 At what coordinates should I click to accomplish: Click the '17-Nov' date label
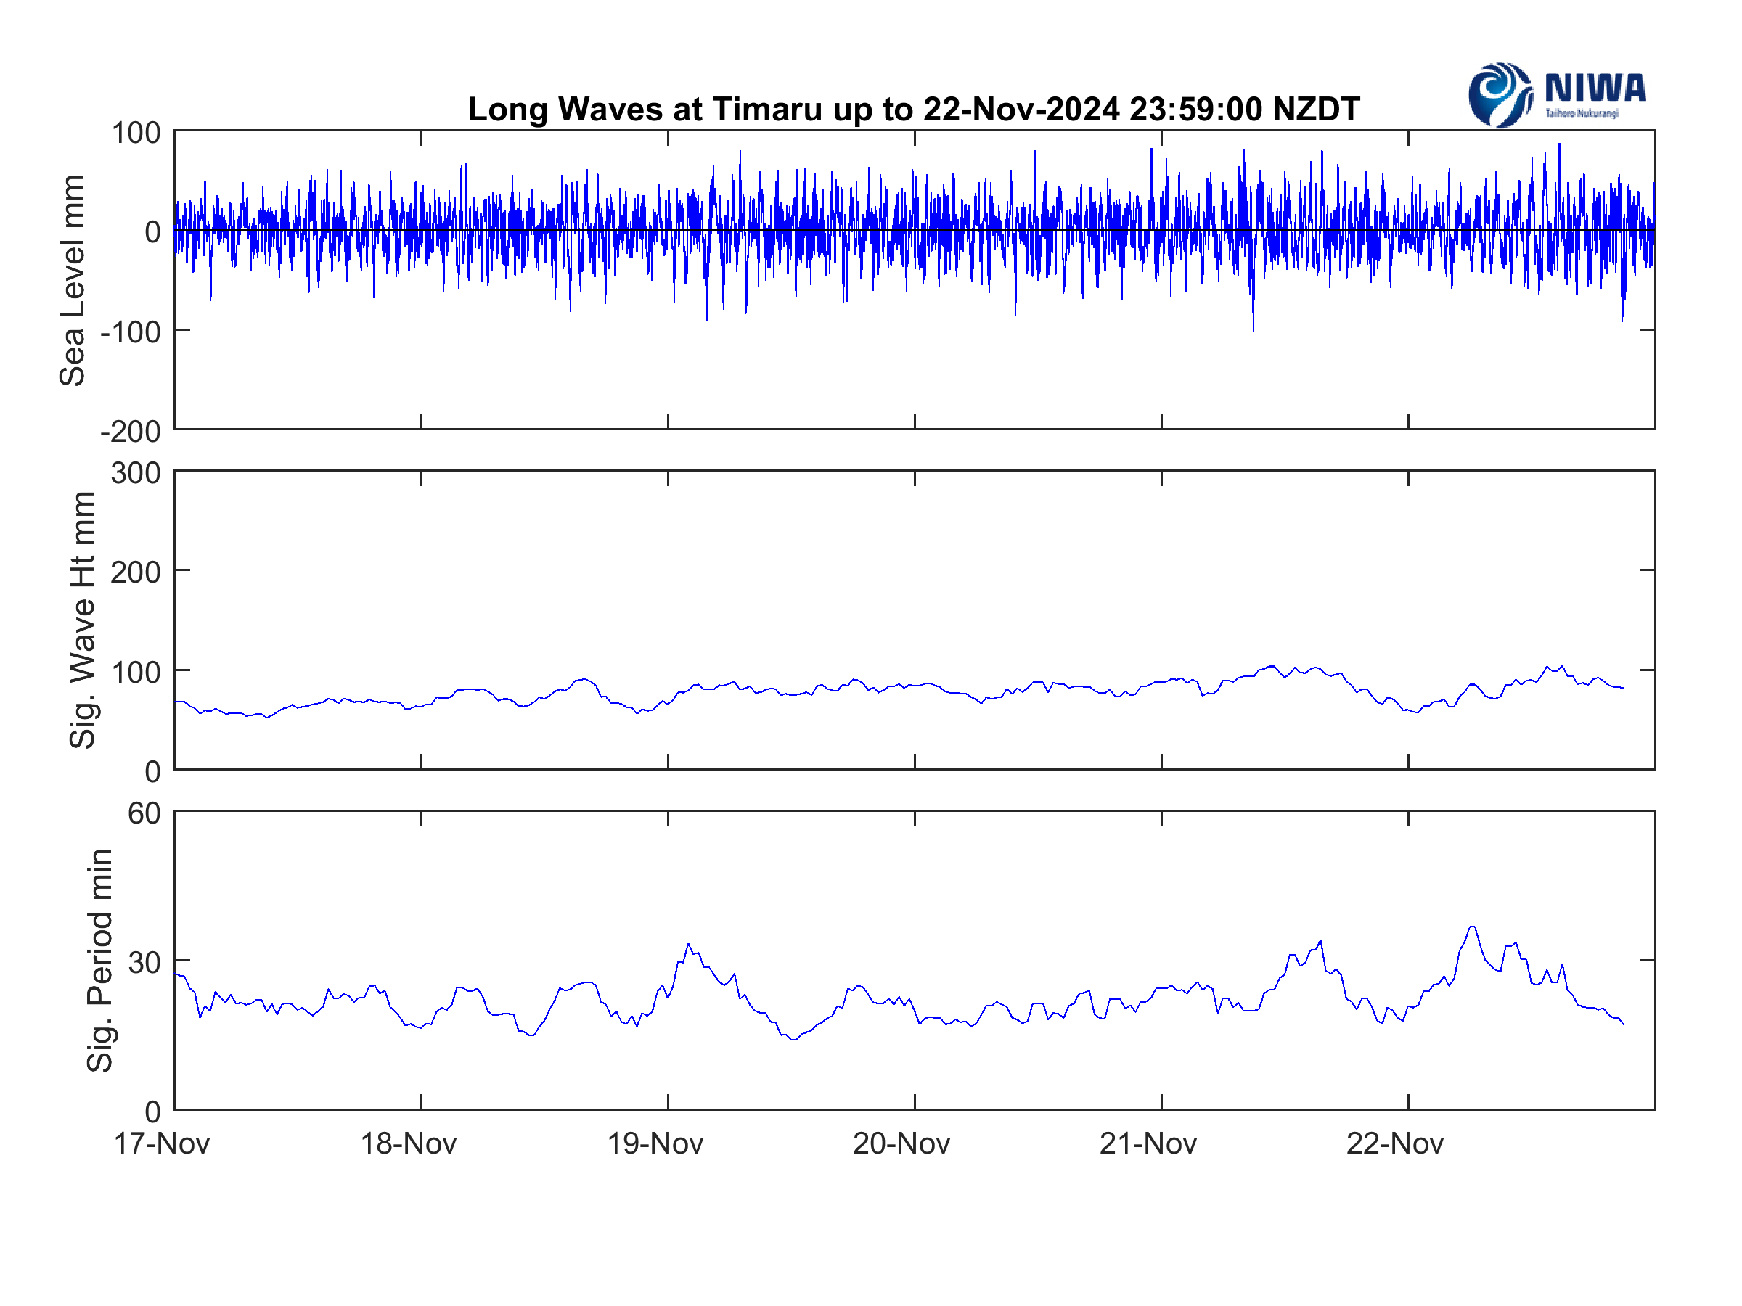click(163, 1143)
